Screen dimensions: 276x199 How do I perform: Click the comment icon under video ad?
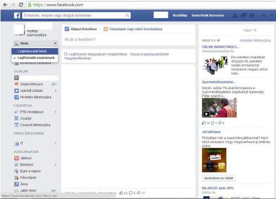tap(213, 123)
